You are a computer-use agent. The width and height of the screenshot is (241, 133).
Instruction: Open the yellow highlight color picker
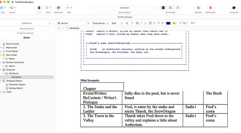(174, 23)
